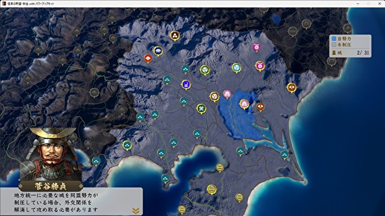This screenshot has height=216, width=385.
Task: Select the gold-rimmed brown crest marker left of blue territory
Action: point(214,97)
